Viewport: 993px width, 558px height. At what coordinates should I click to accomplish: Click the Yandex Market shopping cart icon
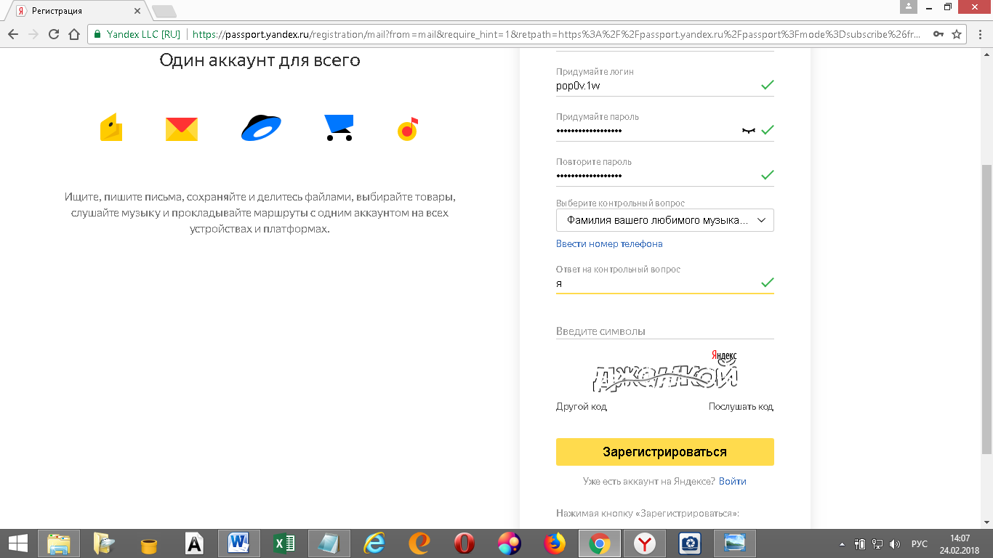pos(339,128)
